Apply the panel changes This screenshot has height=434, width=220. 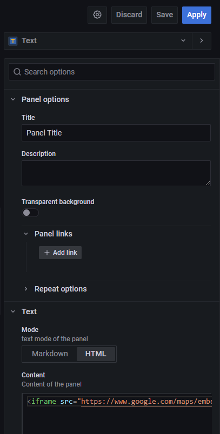[x=197, y=15]
